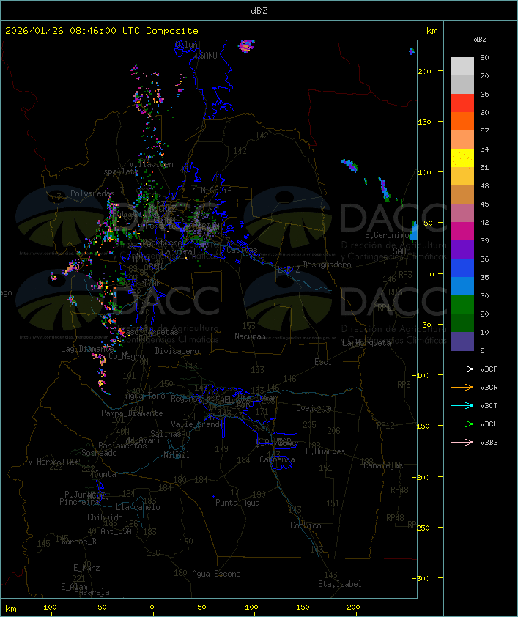Click the purple 5-10 dBZ legend swatch

(x=462, y=341)
